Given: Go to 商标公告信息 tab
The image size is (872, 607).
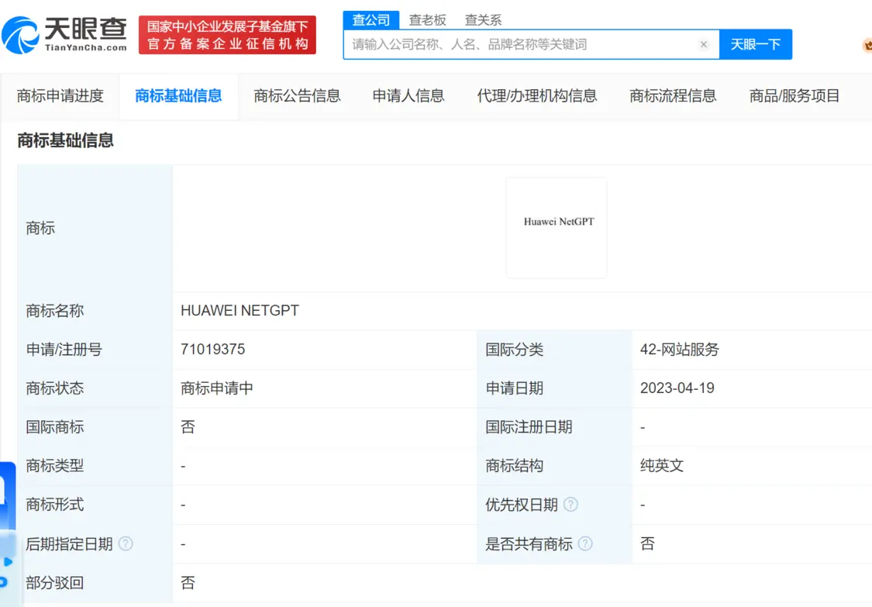Looking at the screenshot, I should point(297,96).
